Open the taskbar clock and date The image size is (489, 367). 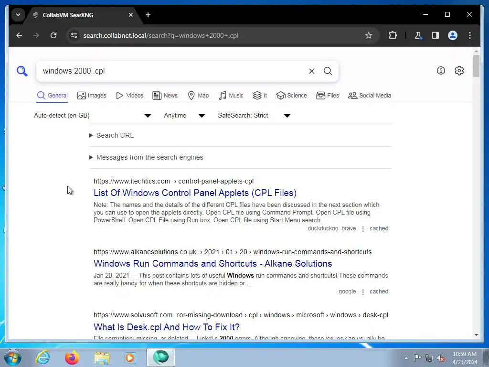click(465, 358)
